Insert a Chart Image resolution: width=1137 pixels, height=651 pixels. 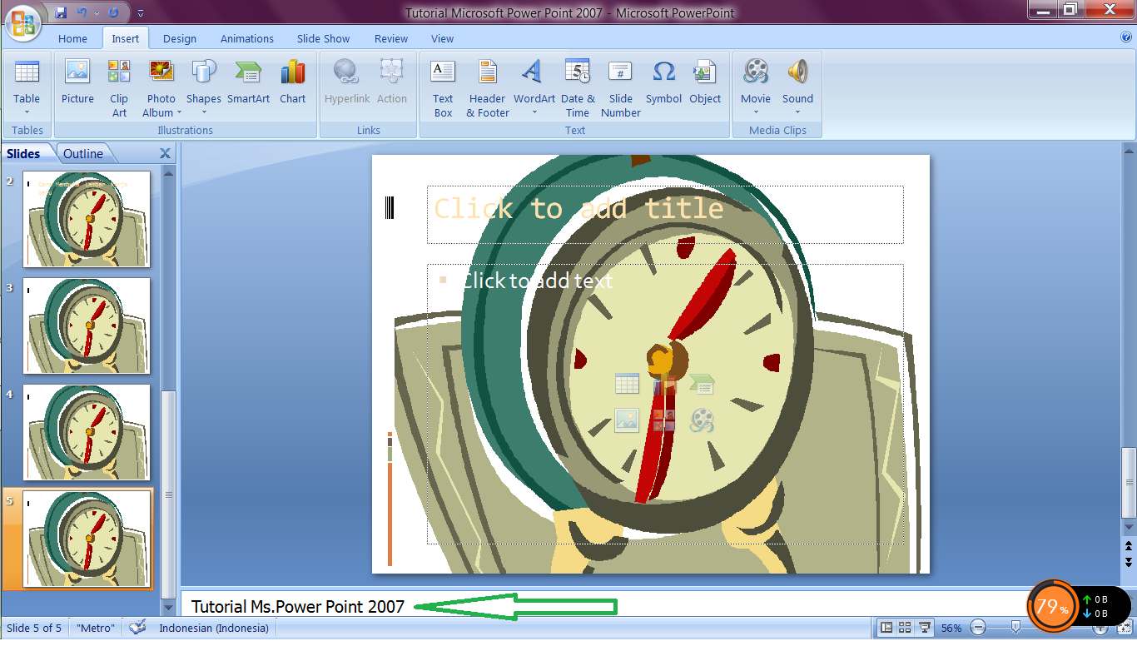coord(292,83)
